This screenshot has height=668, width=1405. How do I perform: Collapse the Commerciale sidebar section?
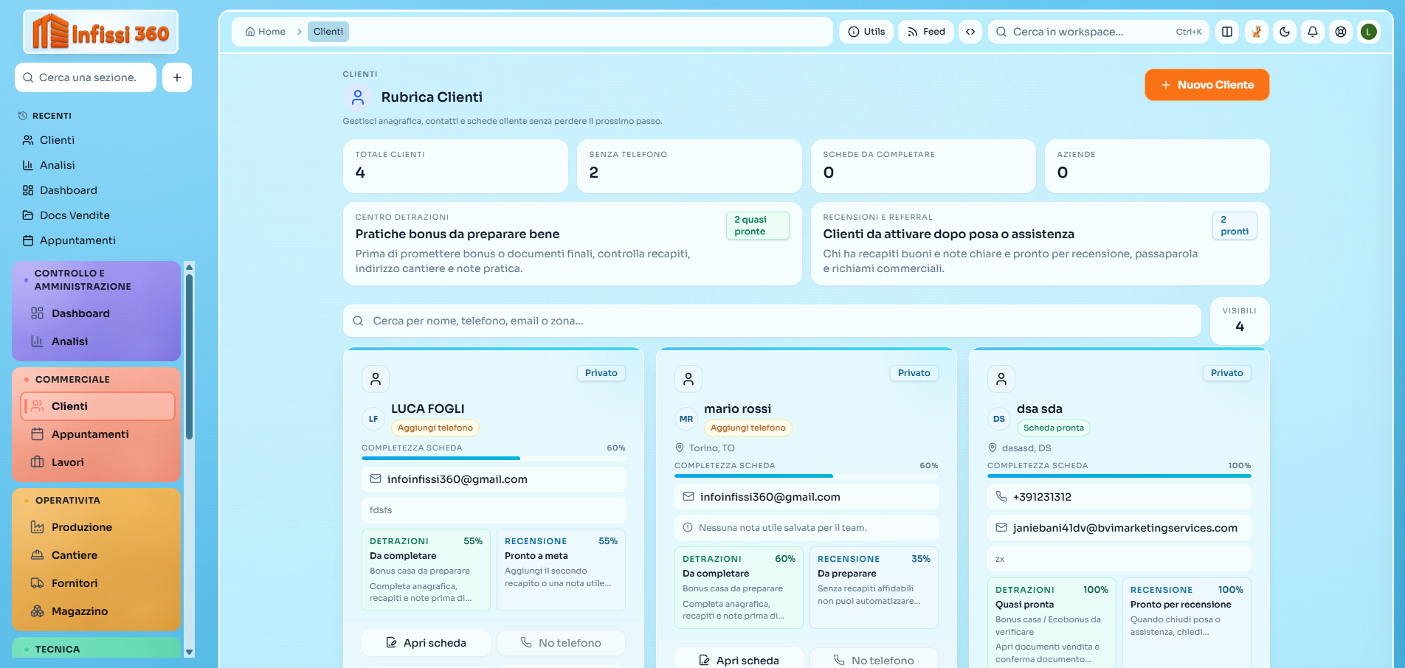pos(72,379)
